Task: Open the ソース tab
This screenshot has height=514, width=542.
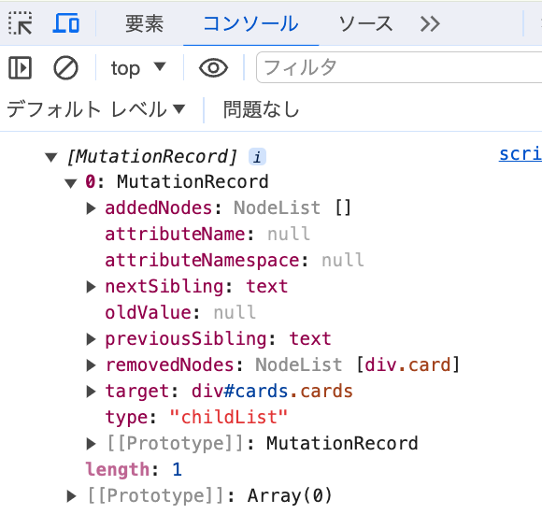Action: (365, 24)
